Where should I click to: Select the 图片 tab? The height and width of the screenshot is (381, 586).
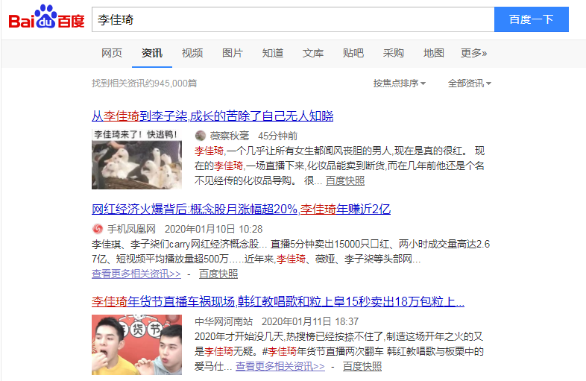click(233, 53)
